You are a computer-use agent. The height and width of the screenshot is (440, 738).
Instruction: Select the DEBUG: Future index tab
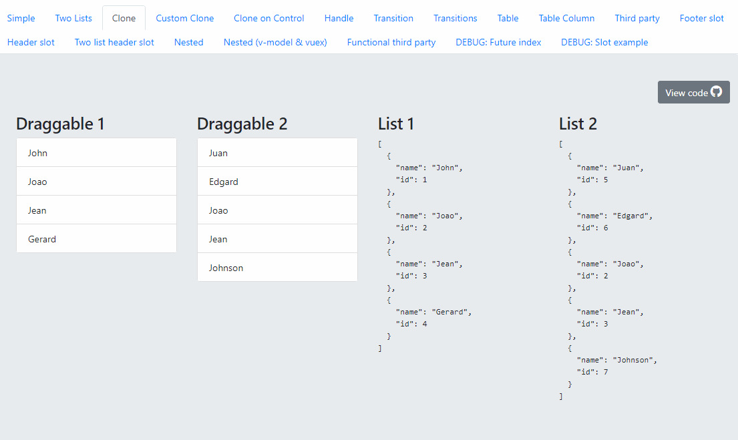(498, 41)
